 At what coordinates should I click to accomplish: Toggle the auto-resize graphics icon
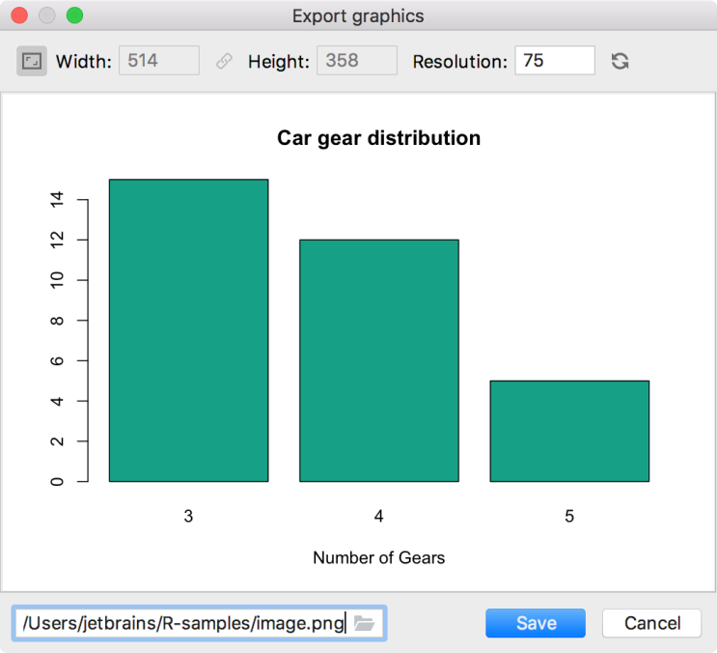pyautogui.click(x=32, y=61)
